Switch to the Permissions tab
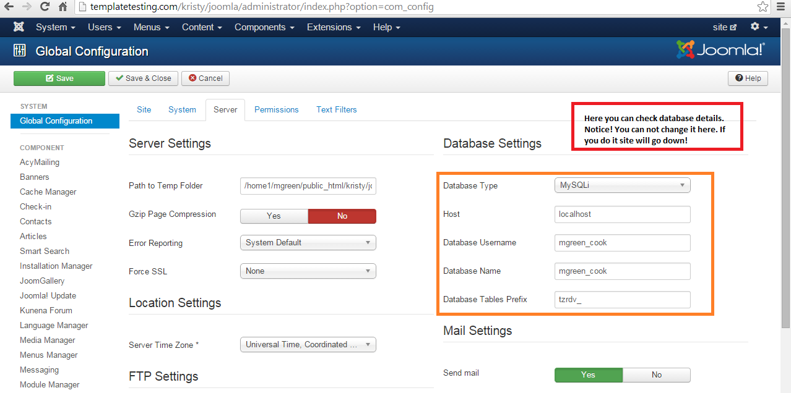791x393 pixels. coord(276,109)
